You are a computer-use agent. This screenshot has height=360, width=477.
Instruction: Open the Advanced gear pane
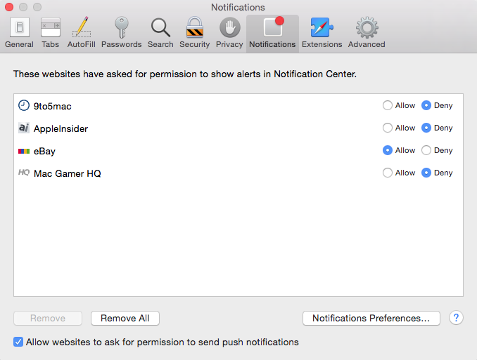tap(367, 33)
